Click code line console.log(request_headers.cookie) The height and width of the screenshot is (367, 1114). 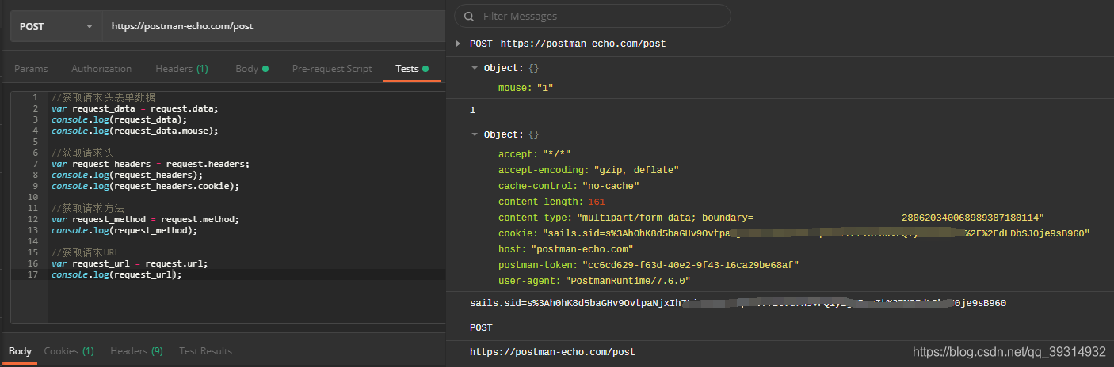(x=145, y=186)
